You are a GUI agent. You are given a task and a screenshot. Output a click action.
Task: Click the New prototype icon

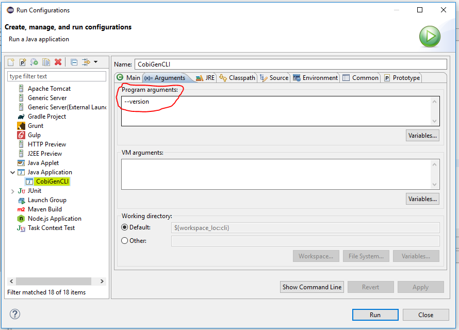[x=23, y=62]
